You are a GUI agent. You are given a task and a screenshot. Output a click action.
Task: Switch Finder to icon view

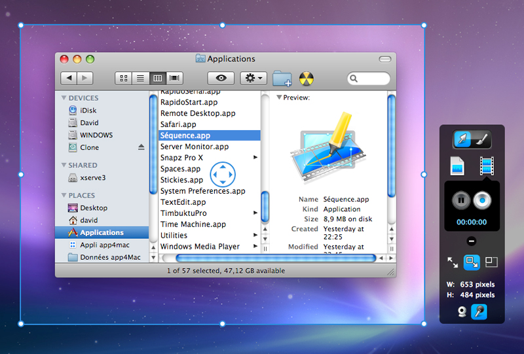tap(124, 78)
